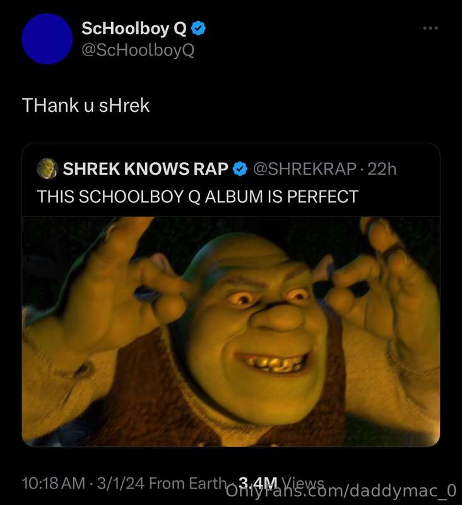Open the quoted tweet text about the album
462x505 pixels.
pyautogui.click(x=198, y=196)
